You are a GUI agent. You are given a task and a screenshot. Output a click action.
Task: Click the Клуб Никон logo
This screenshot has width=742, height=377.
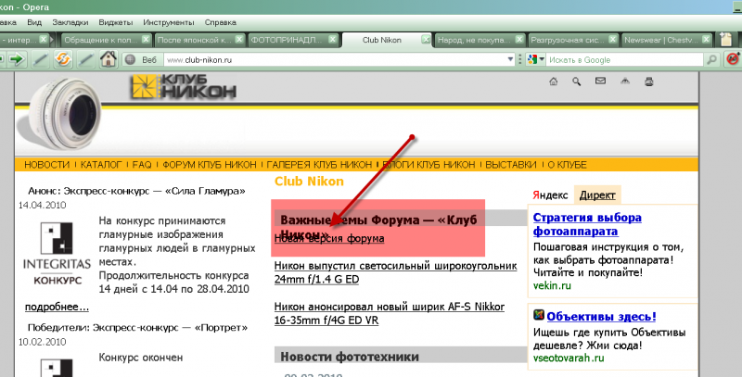point(183,87)
